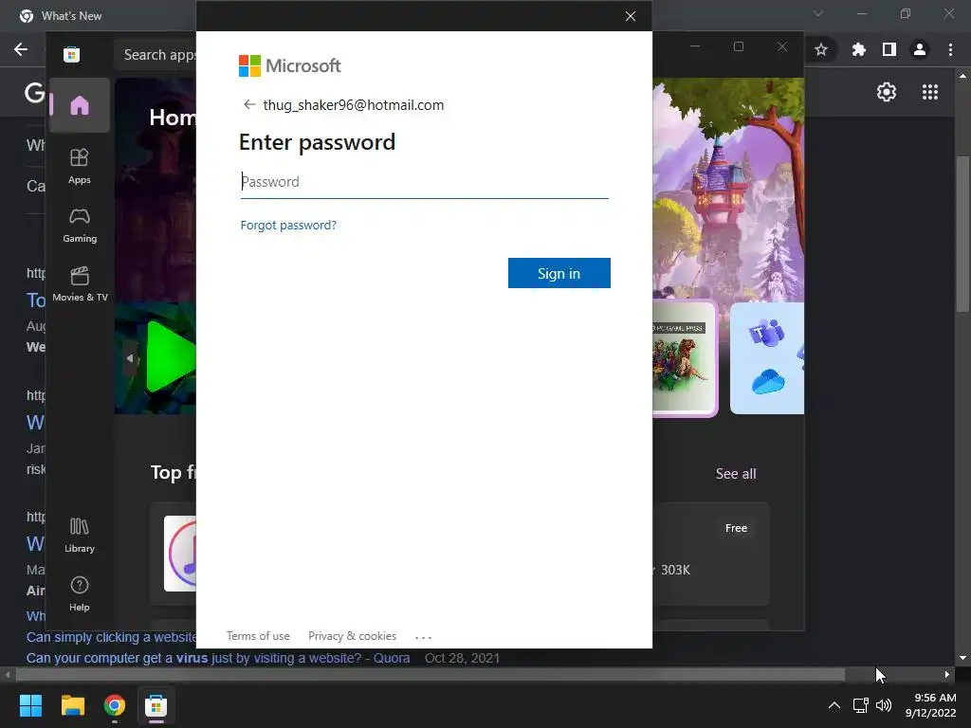Open Privacy & cookies link
Screen dimensions: 971x728
coord(353,636)
